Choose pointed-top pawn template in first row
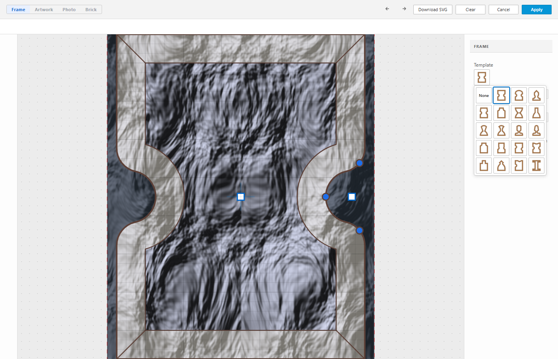Image resolution: width=558 pixels, height=359 pixels. pyautogui.click(x=536, y=95)
